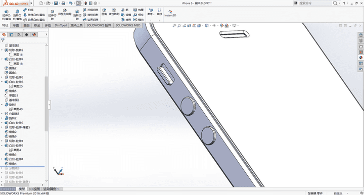Screen dimensions: 364x195
Task: Open the 运动算例 1 bottom tab
Action: coord(51,189)
